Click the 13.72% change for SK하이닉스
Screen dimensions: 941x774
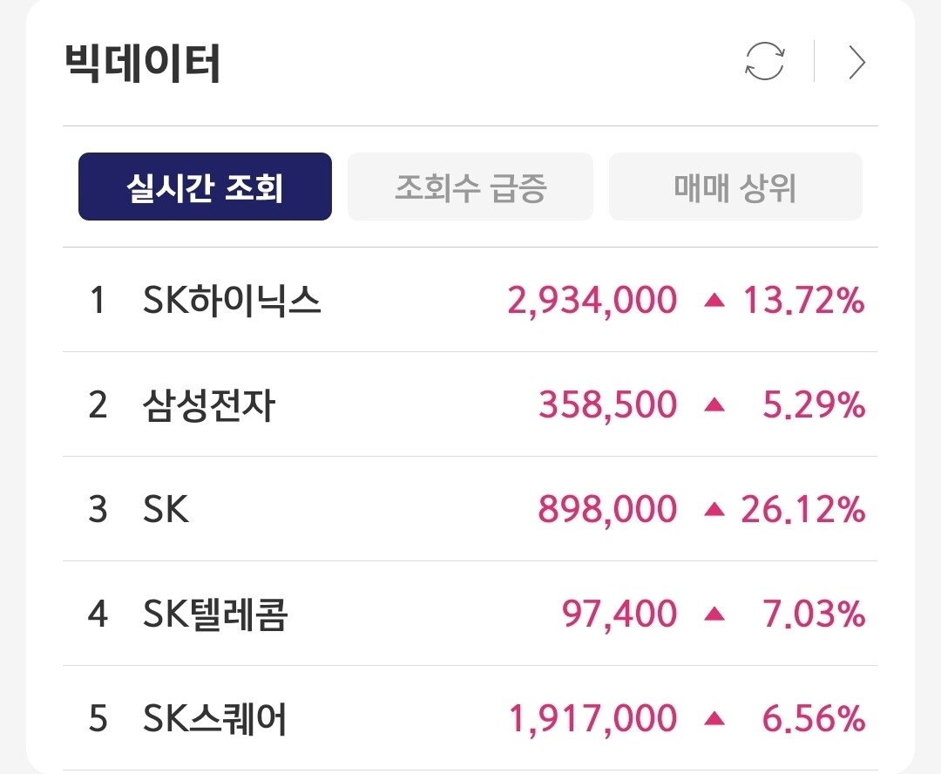(804, 300)
